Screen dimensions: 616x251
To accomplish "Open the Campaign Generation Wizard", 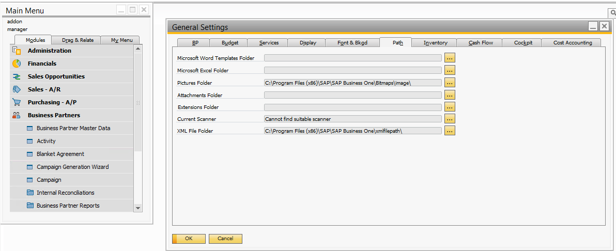I will (x=72, y=167).
